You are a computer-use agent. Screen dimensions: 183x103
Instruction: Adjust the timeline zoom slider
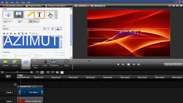tap(17, 72)
